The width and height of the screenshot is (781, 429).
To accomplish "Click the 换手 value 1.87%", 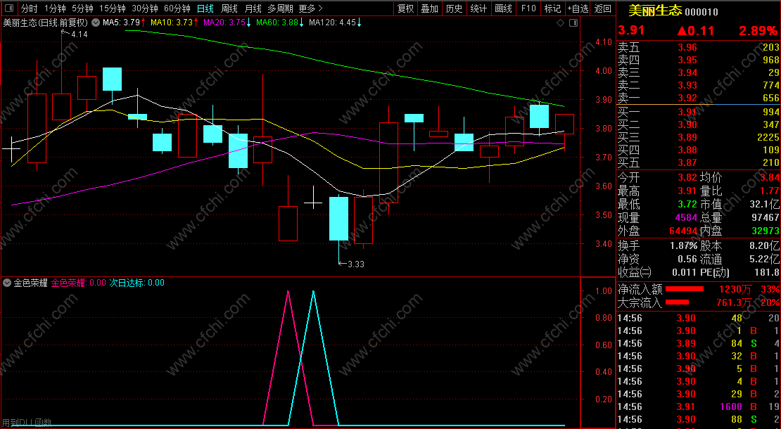I will 683,246.
